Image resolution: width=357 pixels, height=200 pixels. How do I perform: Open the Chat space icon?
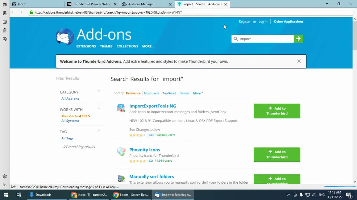(x=4, y=39)
